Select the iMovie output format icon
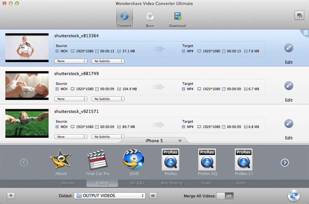Image resolution: width=309 pixels, height=204 pixels. coord(61,159)
